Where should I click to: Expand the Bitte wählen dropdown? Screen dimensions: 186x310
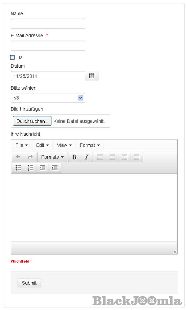[81, 98]
